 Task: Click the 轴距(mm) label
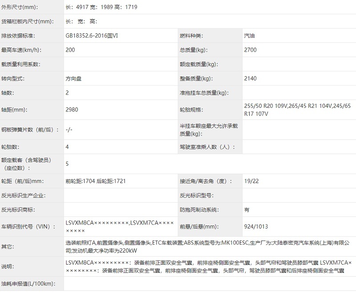pyautogui.click(x=14, y=110)
